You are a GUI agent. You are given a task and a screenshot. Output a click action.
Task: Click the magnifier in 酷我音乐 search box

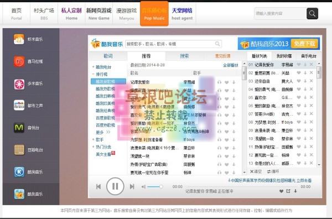coord(217,44)
